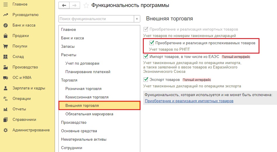
Task: Click the bar chart icon for Отчеты
Action: 6,109
